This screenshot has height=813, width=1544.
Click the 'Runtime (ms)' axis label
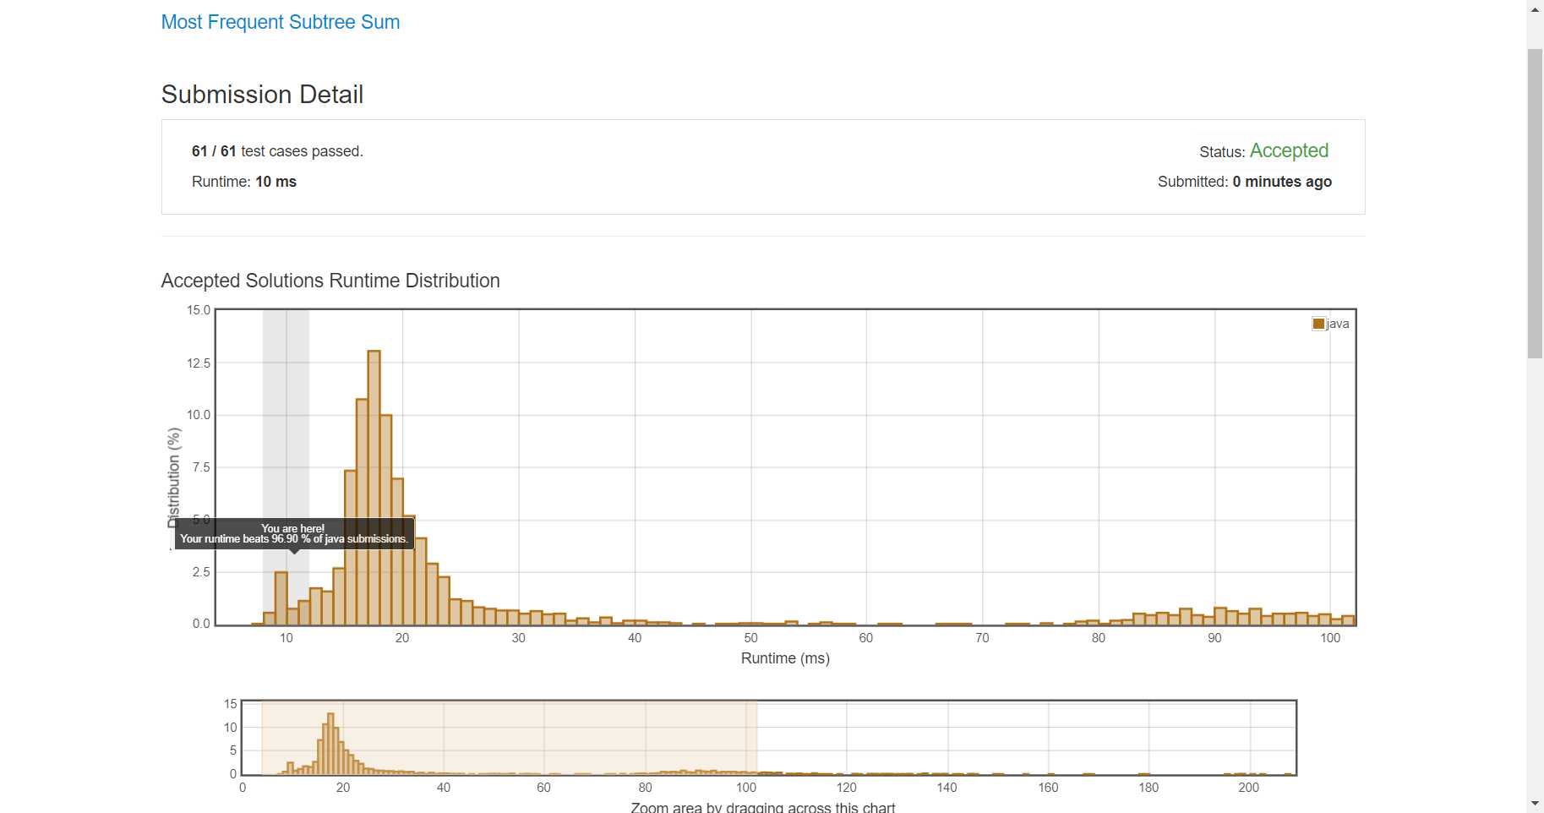coord(785,658)
